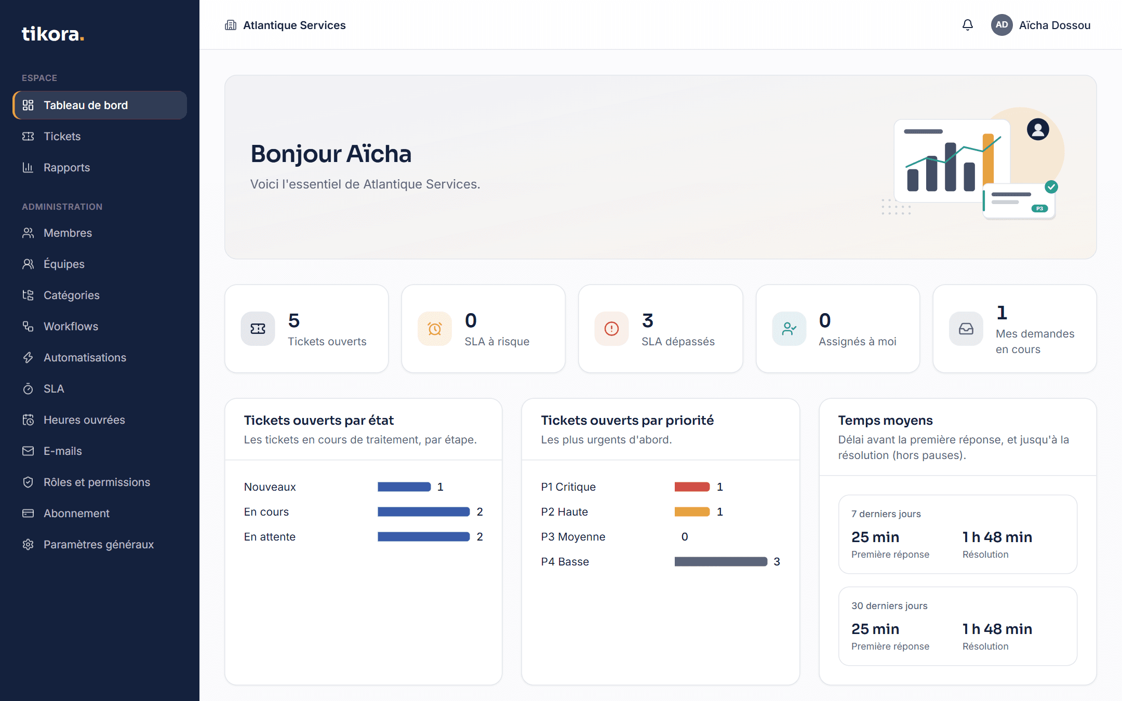Open the Assignés à moi card
The image size is (1122, 701).
[838, 329]
